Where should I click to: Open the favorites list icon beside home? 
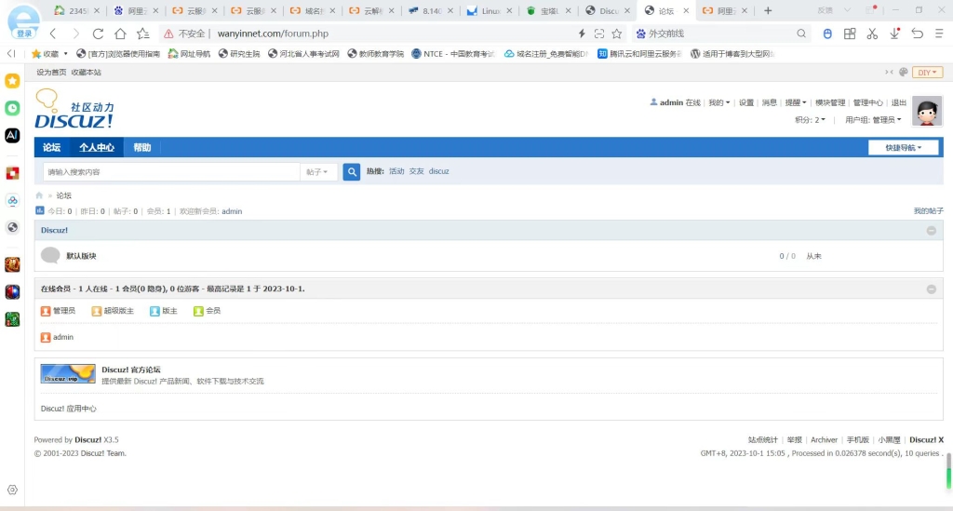142,34
